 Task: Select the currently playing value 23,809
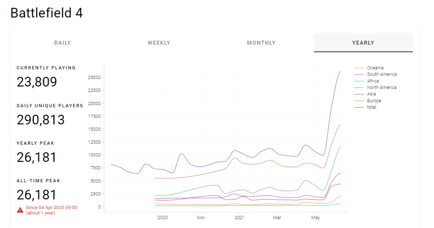pyautogui.click(x=37, y=82)
